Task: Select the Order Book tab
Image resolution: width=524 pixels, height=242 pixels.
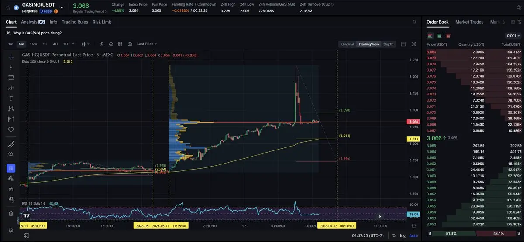Action: point(438,22)
